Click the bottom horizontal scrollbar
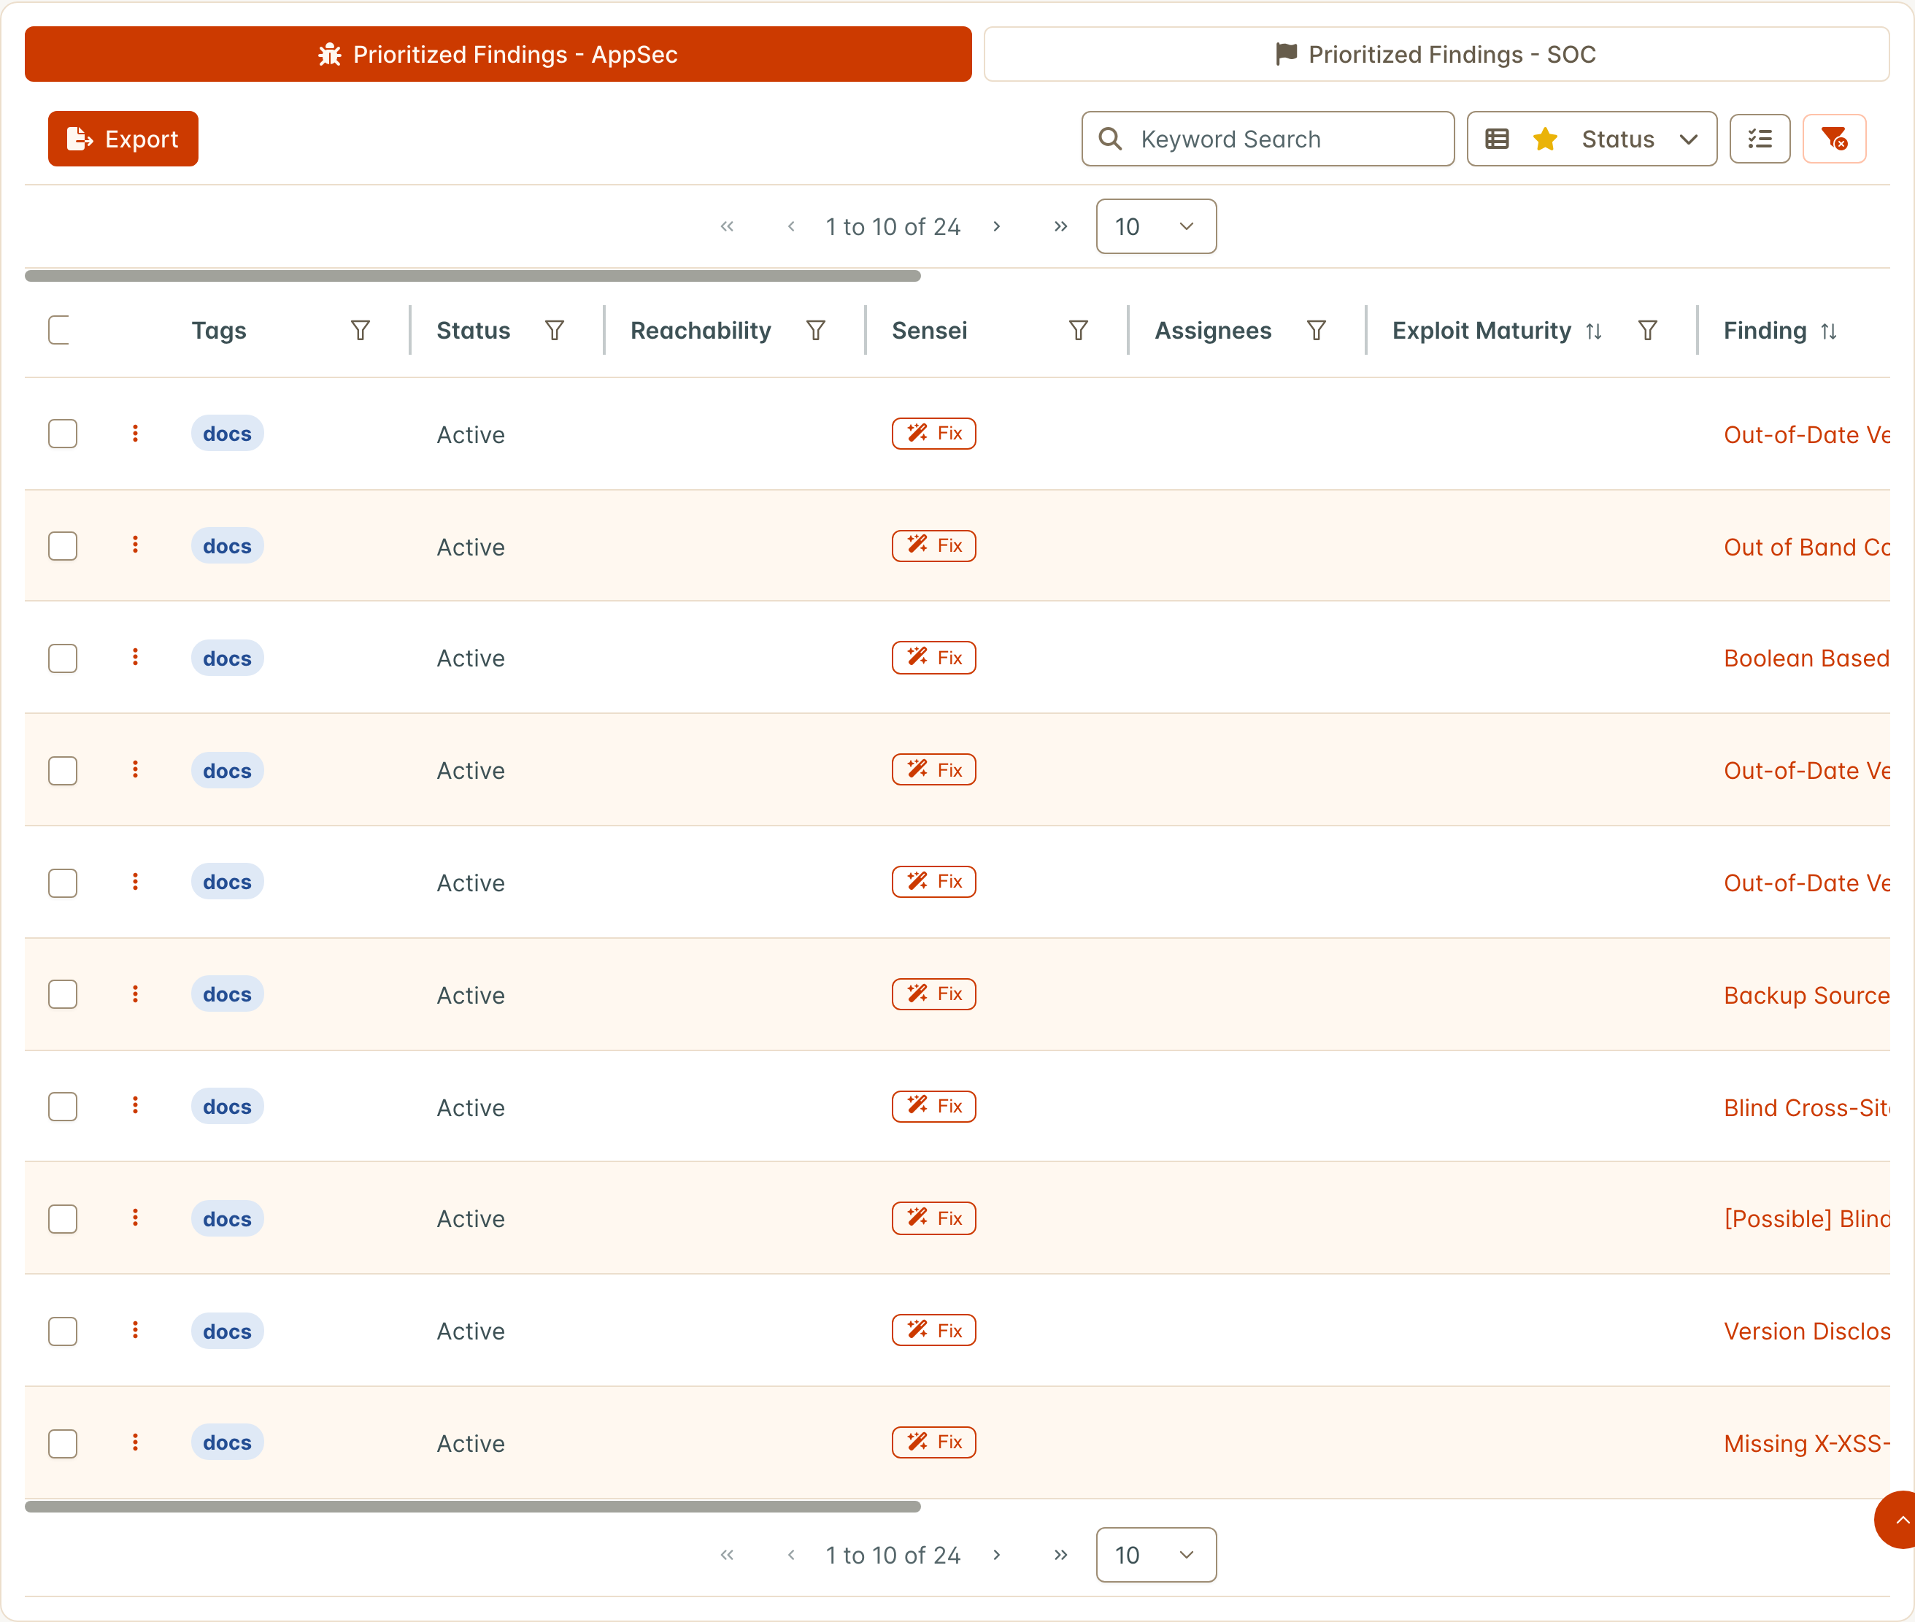Screen dimensions: 1915x1622 tap(472, 1506)
